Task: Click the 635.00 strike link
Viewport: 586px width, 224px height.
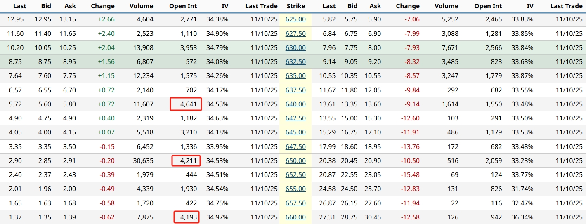Action: (x=295, y=75)
